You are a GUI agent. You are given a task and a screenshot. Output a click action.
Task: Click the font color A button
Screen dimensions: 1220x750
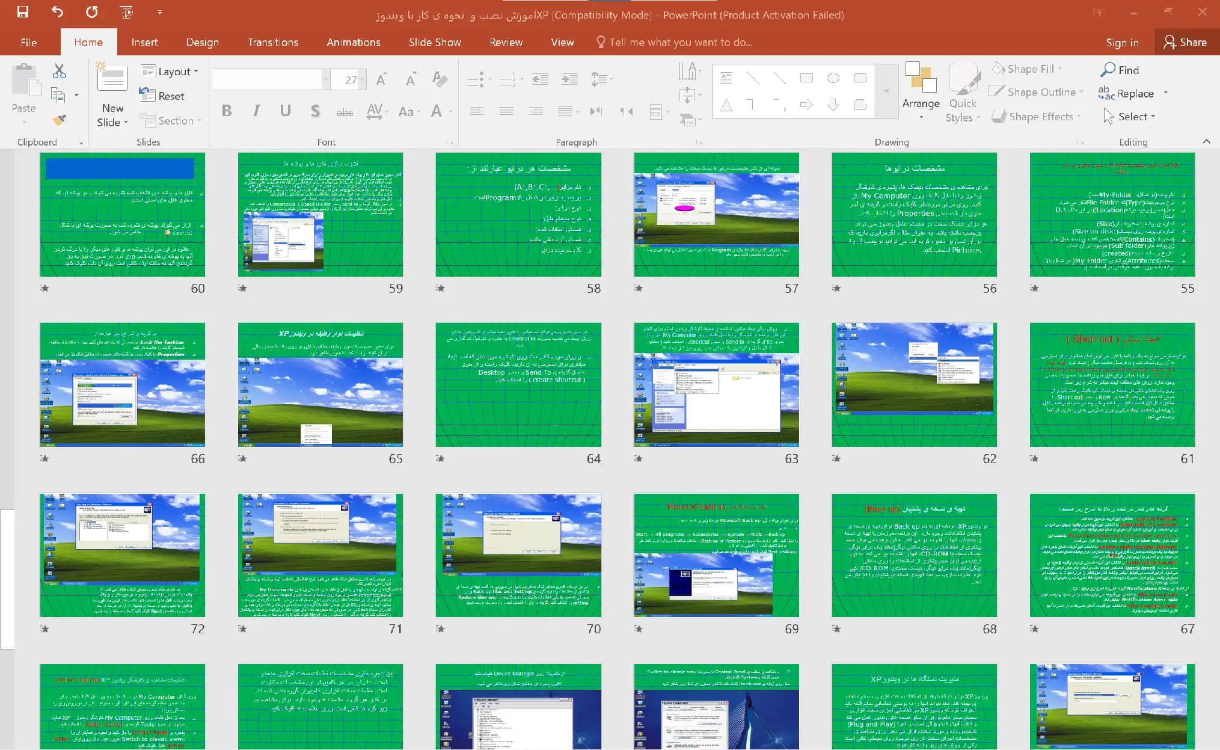click(437, 111)
